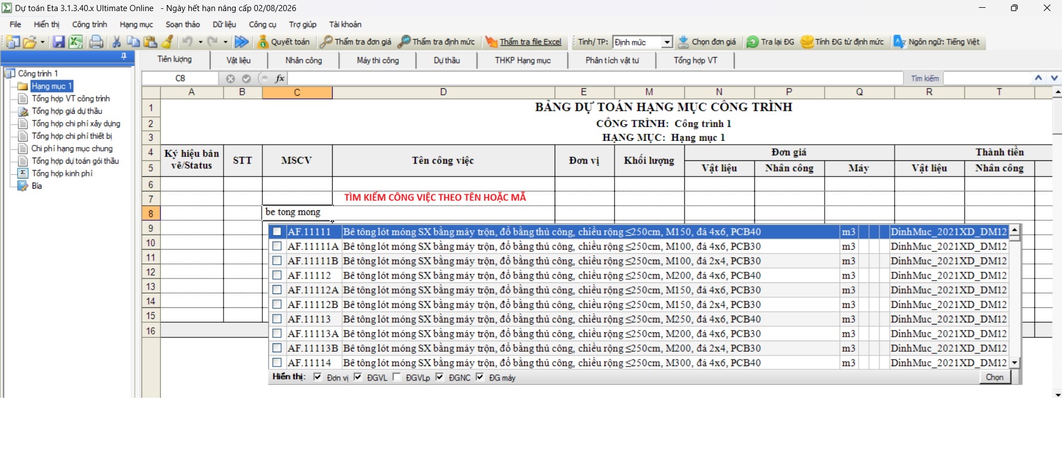Open the Hạng mục menu
1062x451 pixels.
pos(136,24)
